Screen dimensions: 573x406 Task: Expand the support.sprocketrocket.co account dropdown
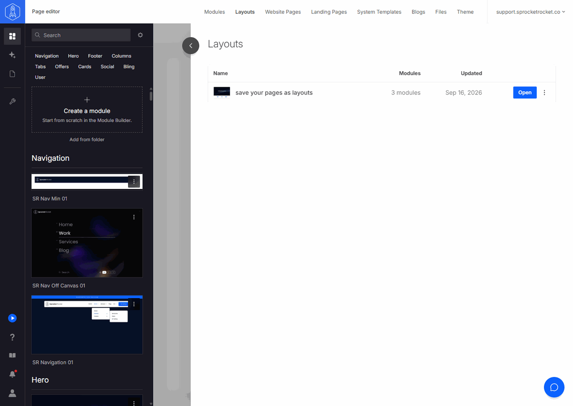(x=530, y=12)
